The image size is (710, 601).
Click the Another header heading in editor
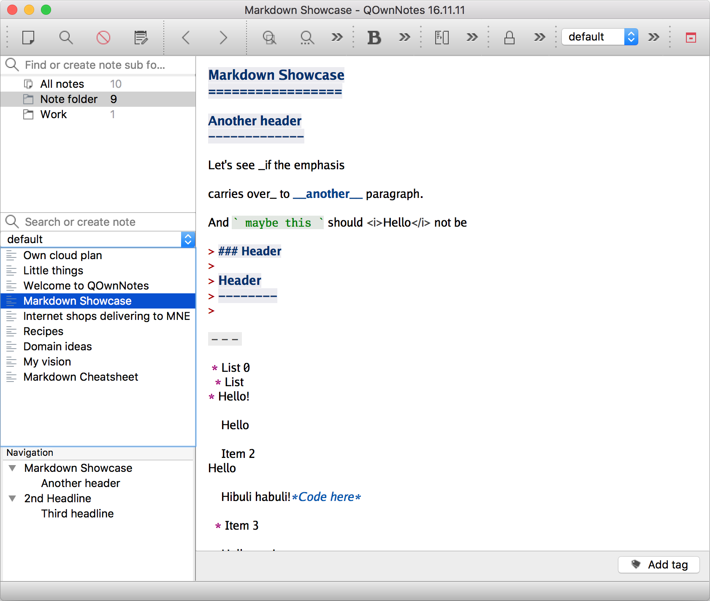pos(255,121)
